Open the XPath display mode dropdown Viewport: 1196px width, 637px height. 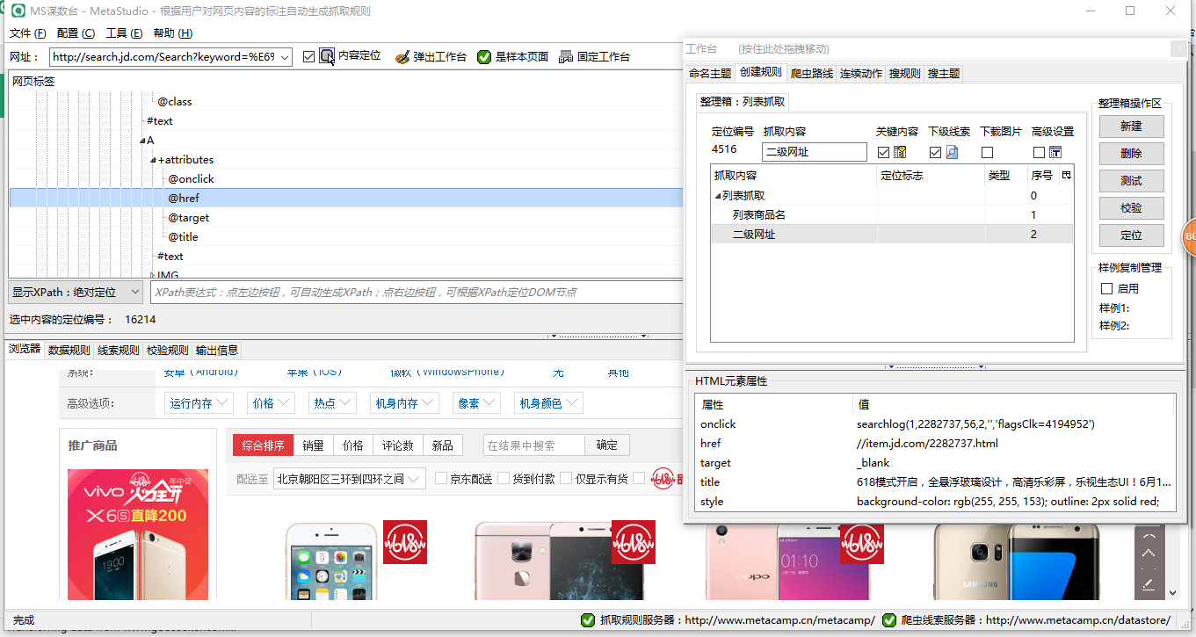point(76,292)
